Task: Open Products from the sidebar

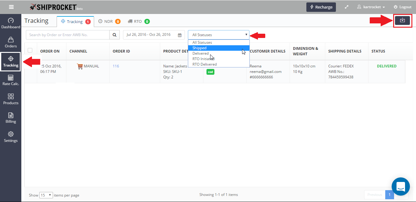Action: click(11, 99)
